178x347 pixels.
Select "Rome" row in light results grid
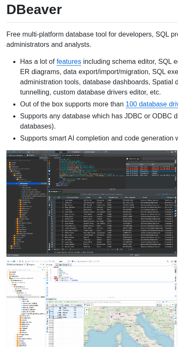[x=66, y=317]
